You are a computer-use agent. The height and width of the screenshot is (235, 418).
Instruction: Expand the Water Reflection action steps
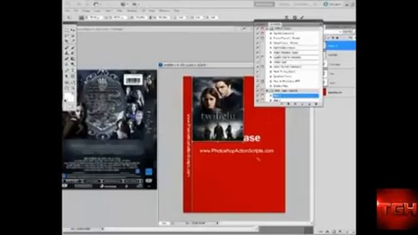[x=270, y=52]
